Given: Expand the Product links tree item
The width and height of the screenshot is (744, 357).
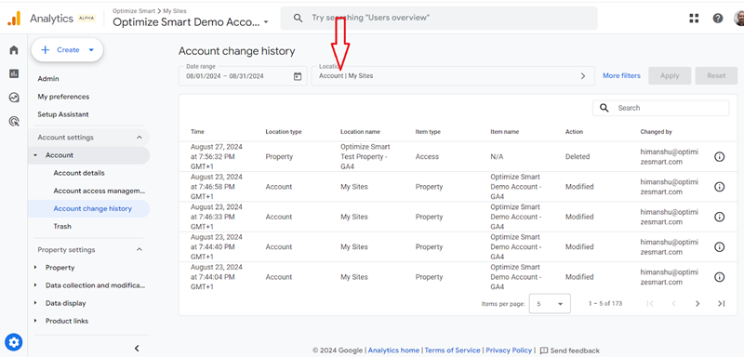Looking at the screenshot, I should point(35,321).
